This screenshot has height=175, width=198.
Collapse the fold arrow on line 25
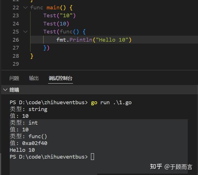click(x=25, y=32)
